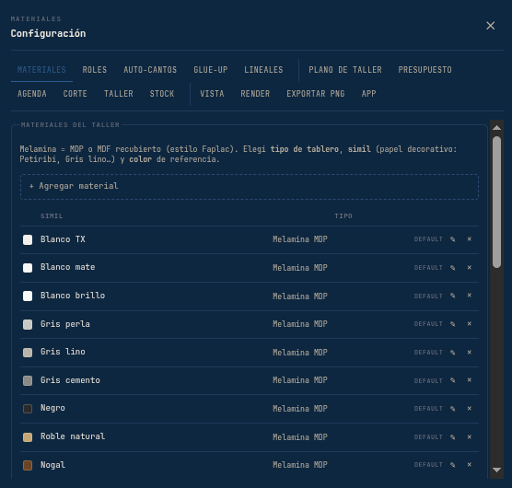Click pencil edit icon for Gris perla
This screenshot has height=488, width=512.
tap(452, 324)
